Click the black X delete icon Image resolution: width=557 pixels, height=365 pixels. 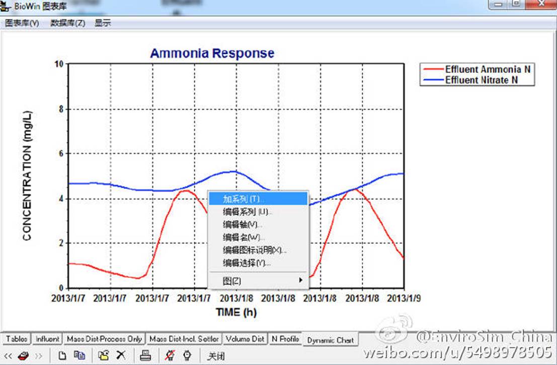click(x=121, y=356)
